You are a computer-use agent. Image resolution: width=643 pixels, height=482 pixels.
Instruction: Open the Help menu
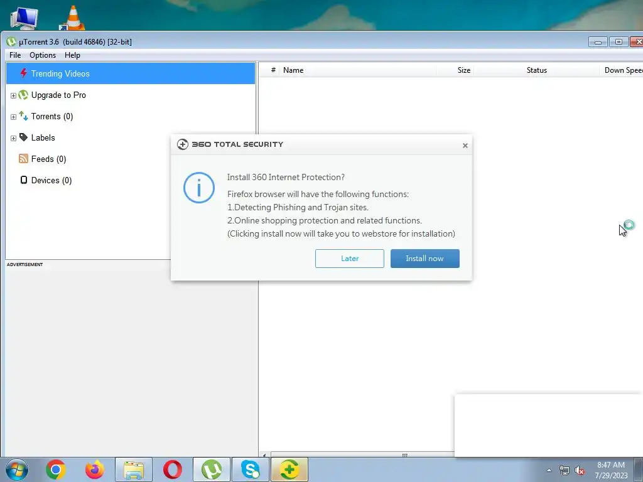click(x=72, y=55)
